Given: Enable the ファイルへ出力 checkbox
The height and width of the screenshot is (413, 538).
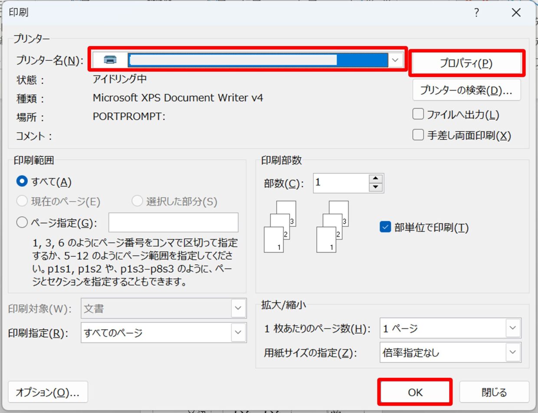Looking at the screenshot, I should [418, 114].
